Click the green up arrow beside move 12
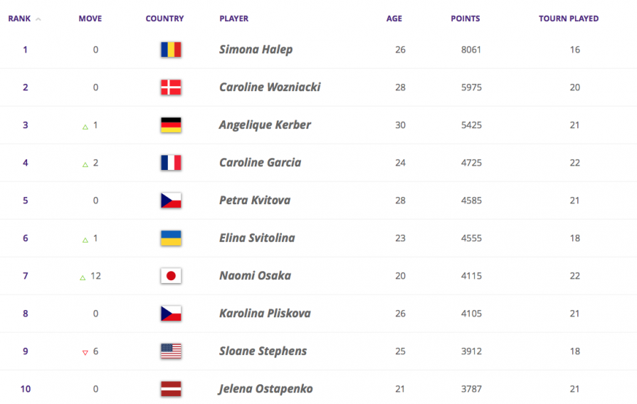The image size is (637, 404). pyautogui.click(x=83, y=277)
